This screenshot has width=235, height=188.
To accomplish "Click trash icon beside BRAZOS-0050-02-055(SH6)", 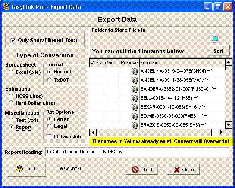I will click(135, 125).
